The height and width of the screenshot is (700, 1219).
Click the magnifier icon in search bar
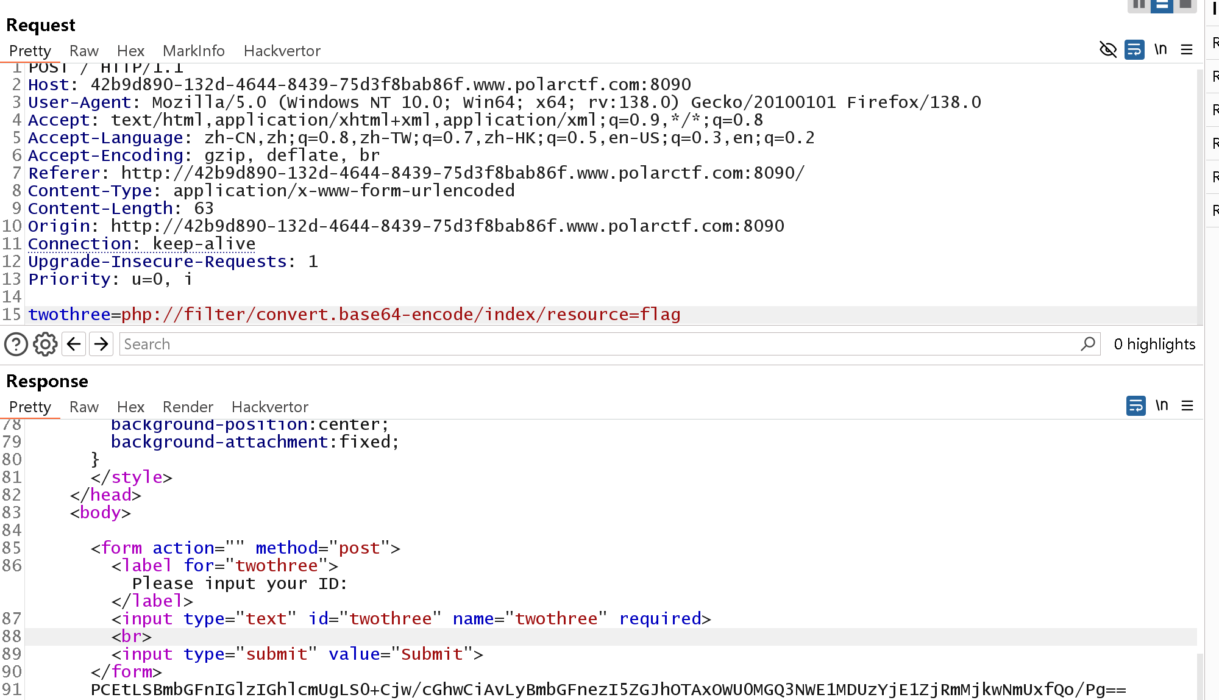[1088, 344]
